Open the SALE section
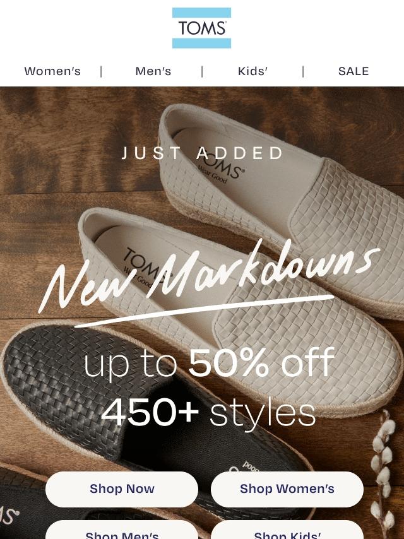404x539 pixels. tap(353, 71)
